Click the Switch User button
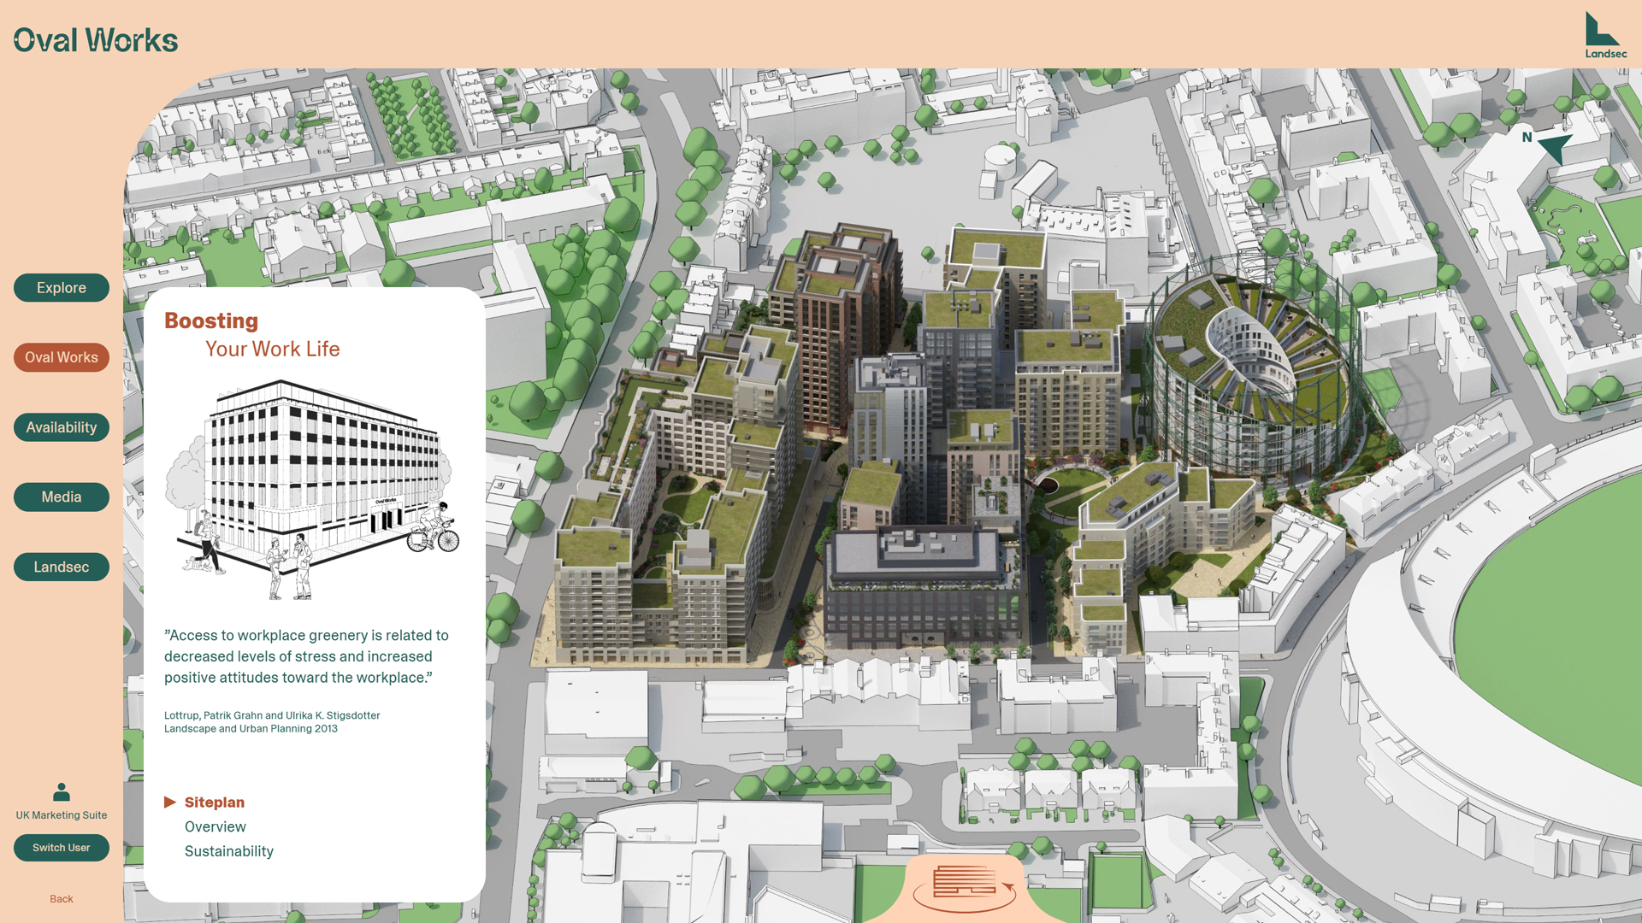Screen dimensions: 1642x923 click(x=62, y=848)
